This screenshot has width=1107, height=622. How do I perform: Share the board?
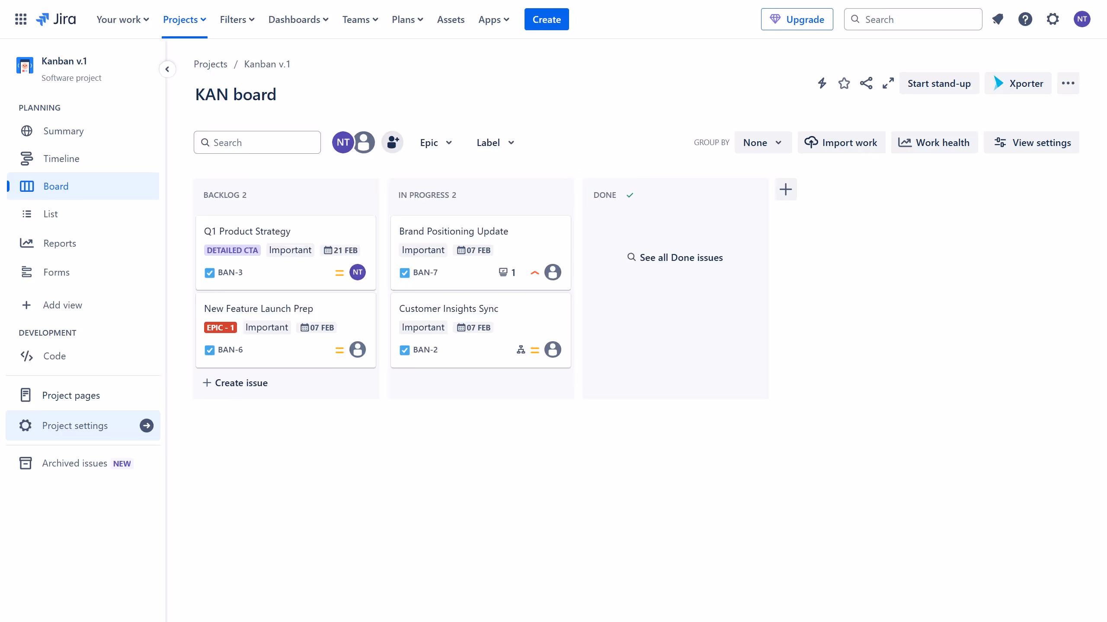pyautogui.click(x=866, y=83)
